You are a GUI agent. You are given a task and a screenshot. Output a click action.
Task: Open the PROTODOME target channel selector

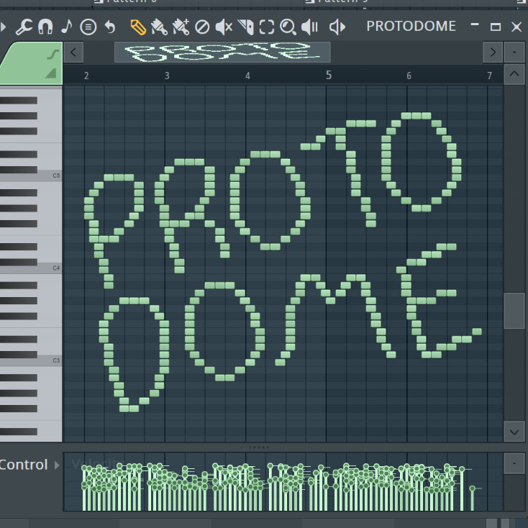(411, 27)
